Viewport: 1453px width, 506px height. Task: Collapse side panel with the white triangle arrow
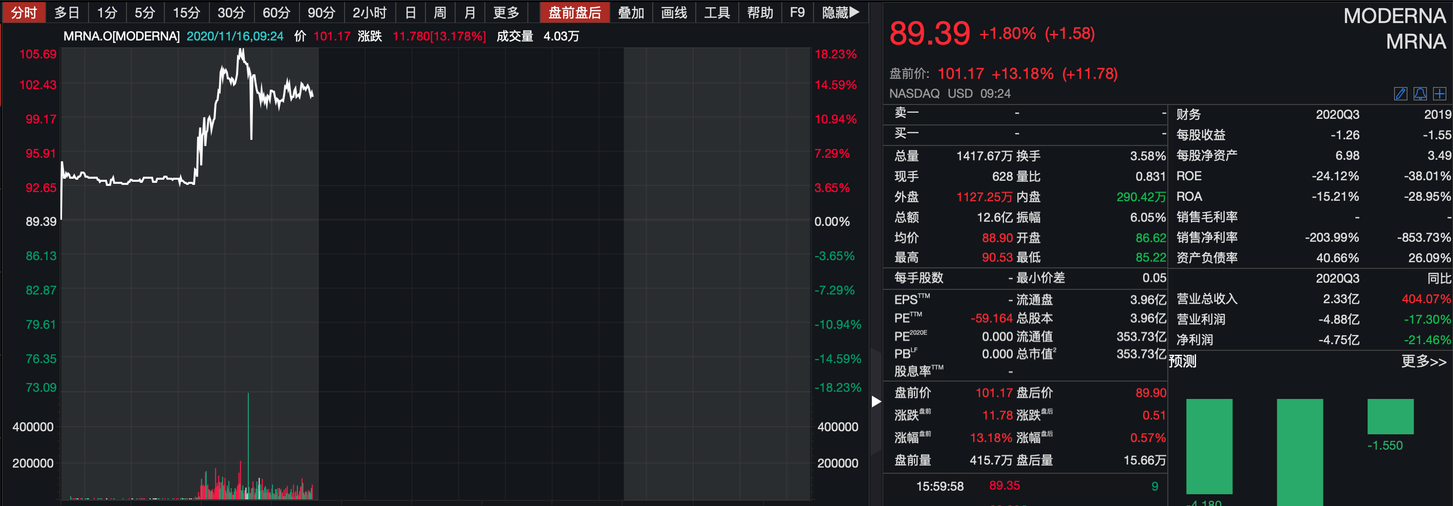876,402
